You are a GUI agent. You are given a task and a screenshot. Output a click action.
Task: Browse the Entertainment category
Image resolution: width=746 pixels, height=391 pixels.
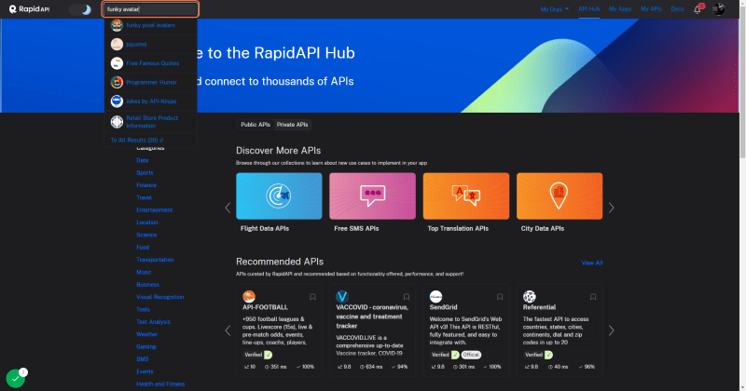click(154, 210)
